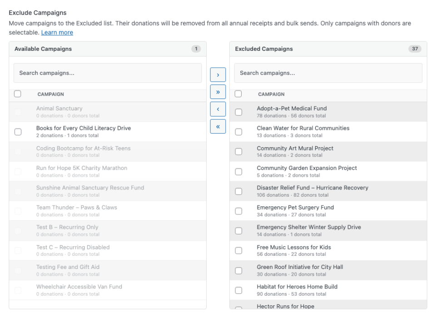This screenshot has height=318, width=436.
Task: Tick Emergency Pet Surgery Fund checkbox
Action: tap(238, 211)
